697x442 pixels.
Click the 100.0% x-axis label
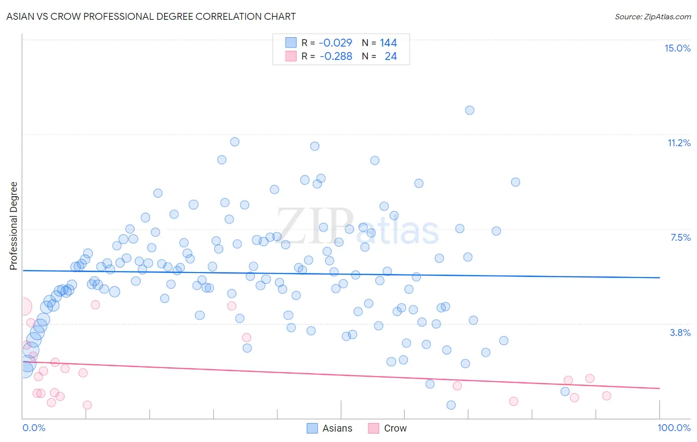pos(674,428)
